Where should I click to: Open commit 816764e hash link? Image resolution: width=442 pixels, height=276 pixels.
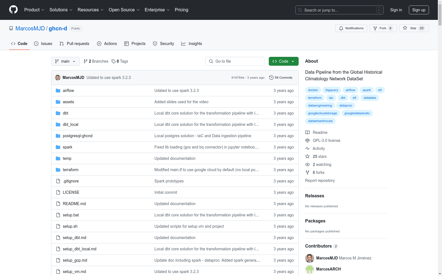point(238,78)
